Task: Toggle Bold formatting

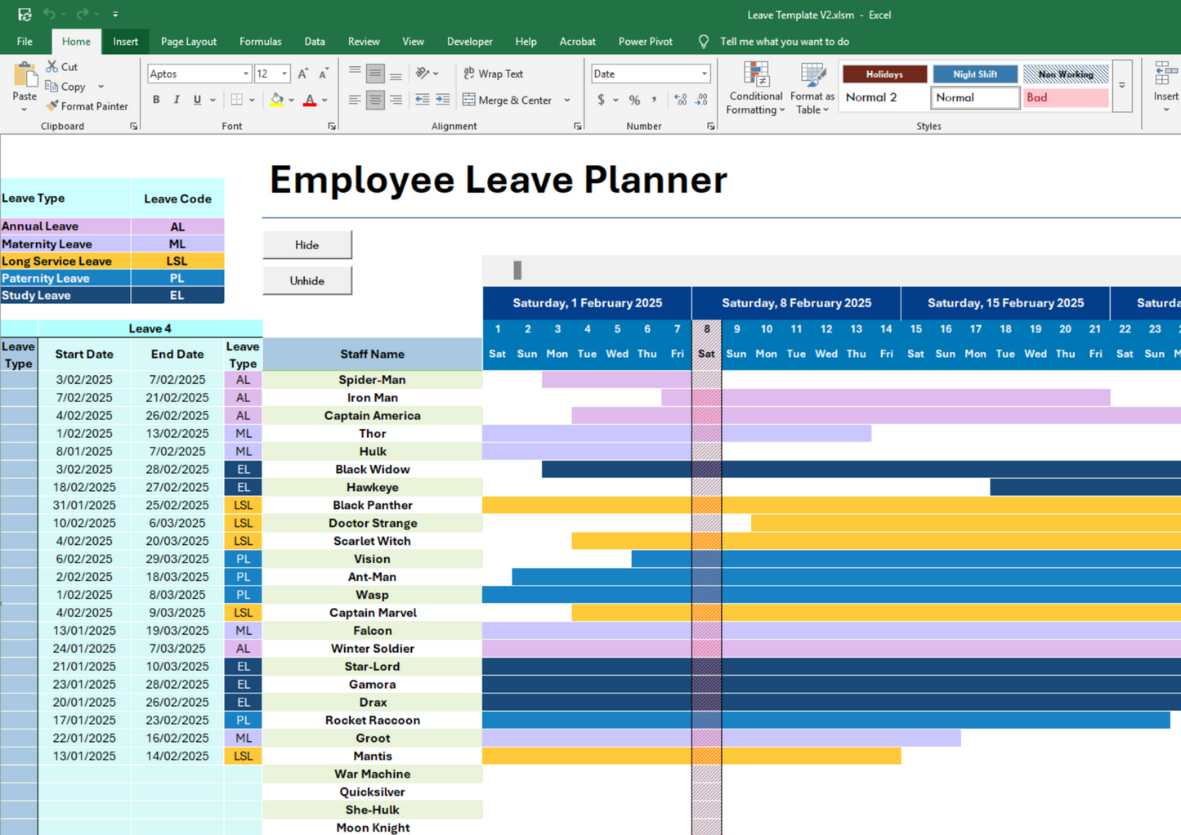Action: tap(156, 100)
